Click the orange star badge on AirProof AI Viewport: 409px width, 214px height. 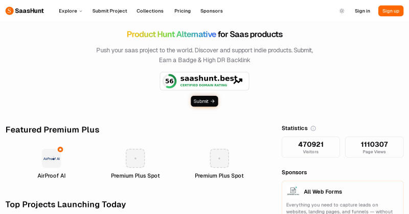pos(60,149)
